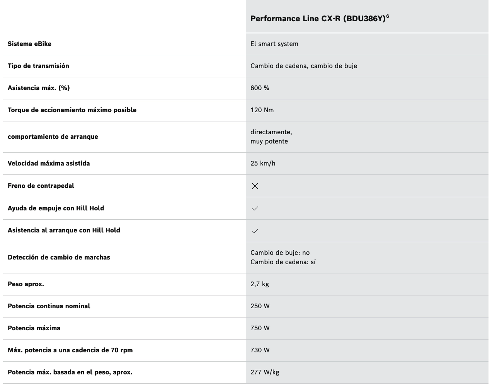The image size is (497, 391).
Task: Click the 750 W maximum power value
Action: click(260, 328)
